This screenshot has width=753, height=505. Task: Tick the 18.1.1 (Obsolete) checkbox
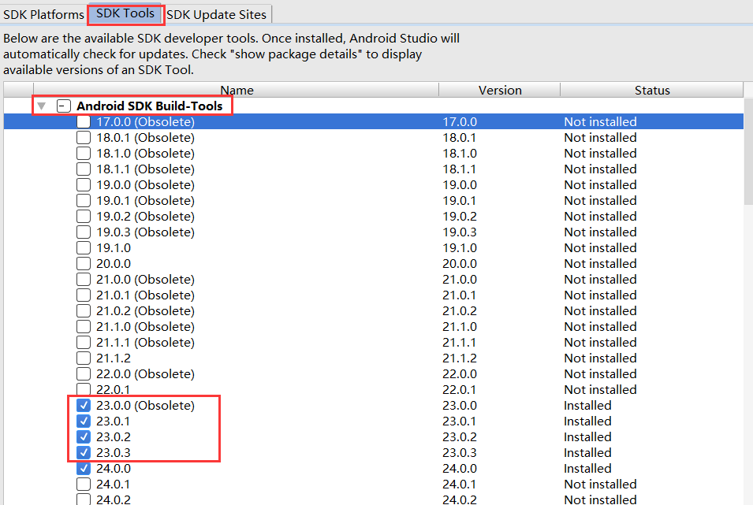[84, 169]
